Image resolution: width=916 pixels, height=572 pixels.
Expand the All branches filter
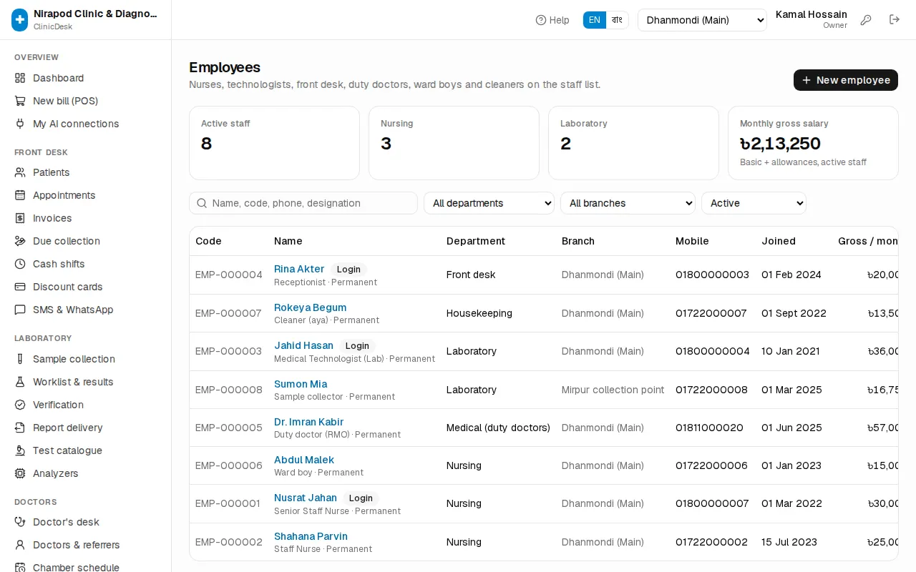point(628,203)
